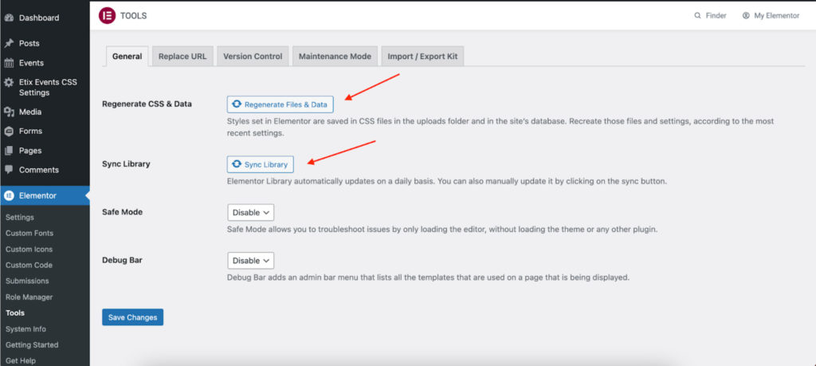Image resolution: width=816 pixels, height=366 pixels.
Task: Open the Maintenance Mode tab
Action: [335, 57]
